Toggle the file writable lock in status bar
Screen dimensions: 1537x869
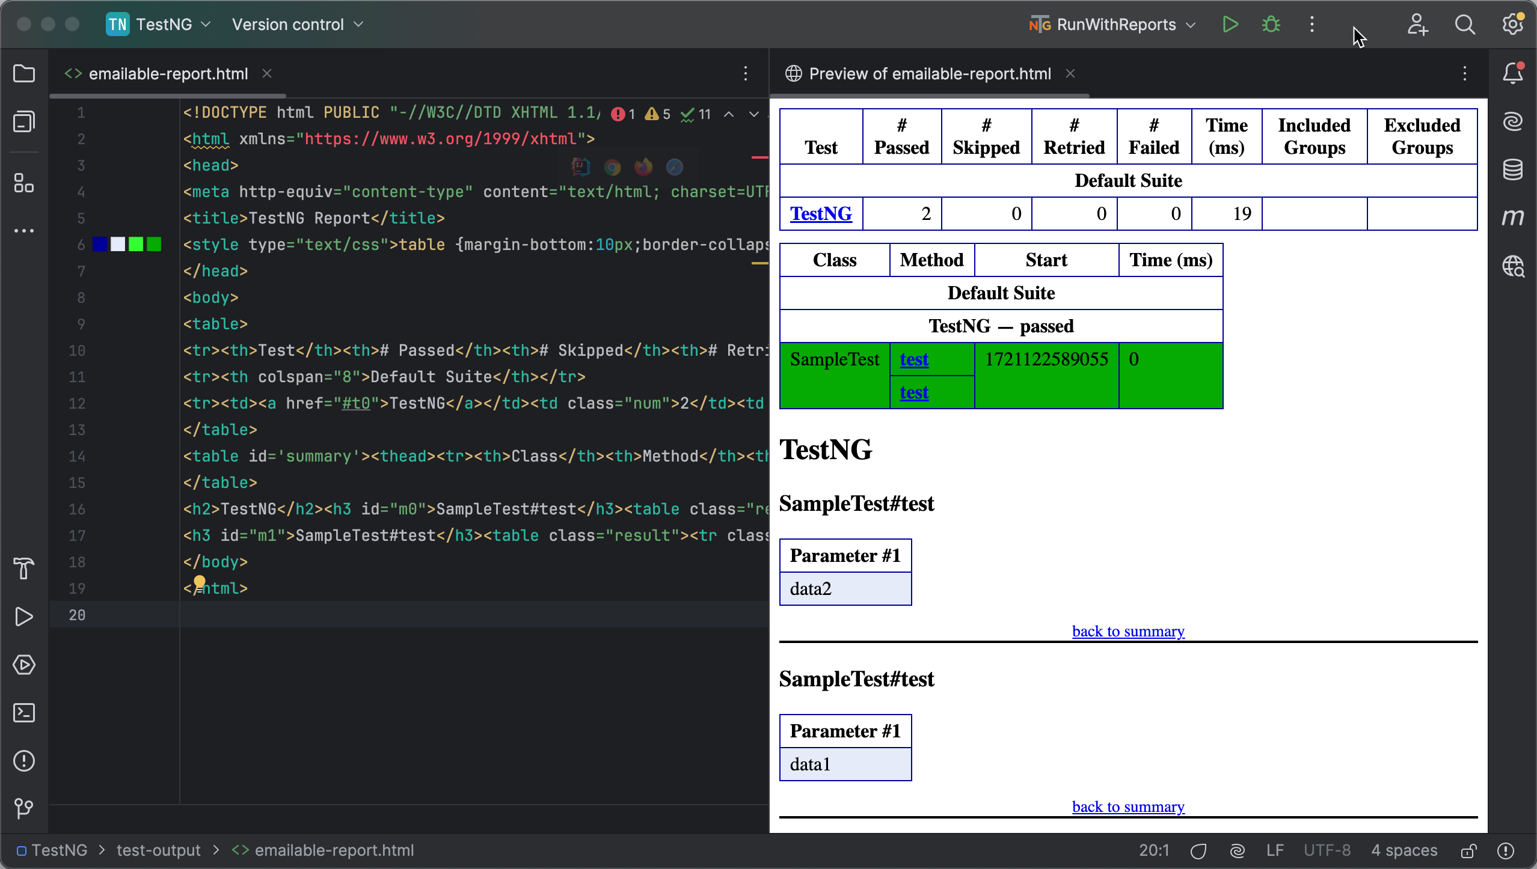point(1469,850)
